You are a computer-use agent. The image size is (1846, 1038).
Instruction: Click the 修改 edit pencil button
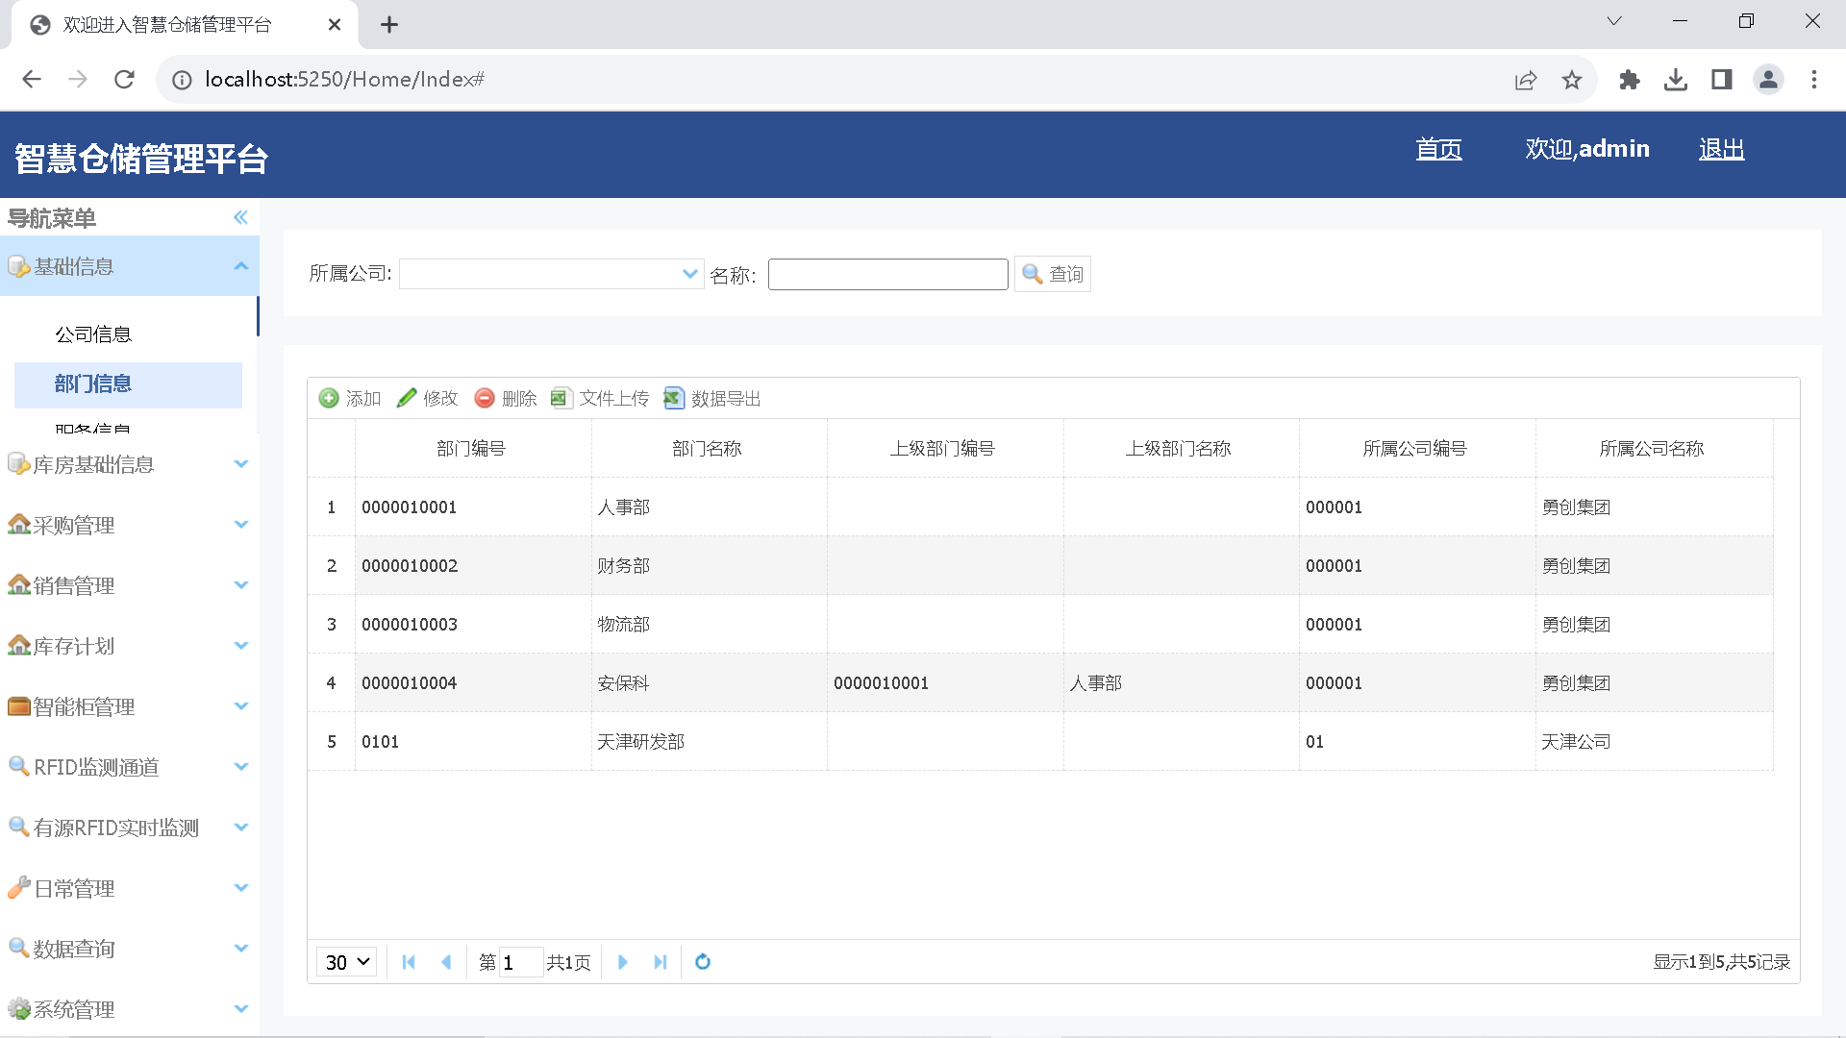tap(428, 398)
